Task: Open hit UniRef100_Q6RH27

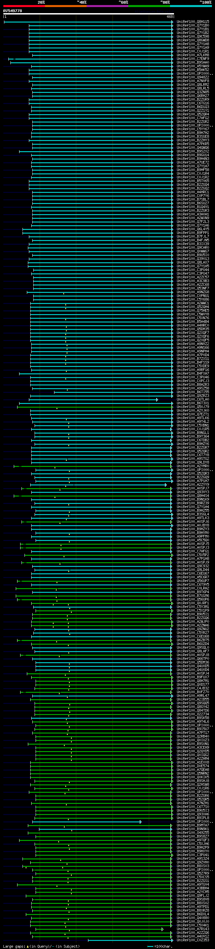Action: click(x=193, y=96)
